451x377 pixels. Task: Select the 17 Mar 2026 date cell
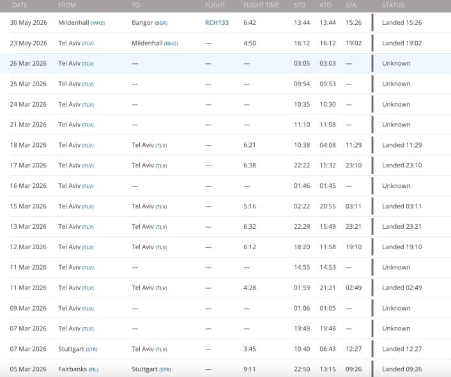click(28, 165)
